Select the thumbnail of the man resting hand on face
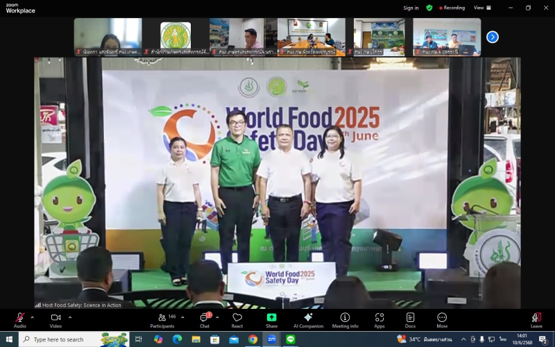The height and width of the screenshot is (347, 555). click(244, 37)
